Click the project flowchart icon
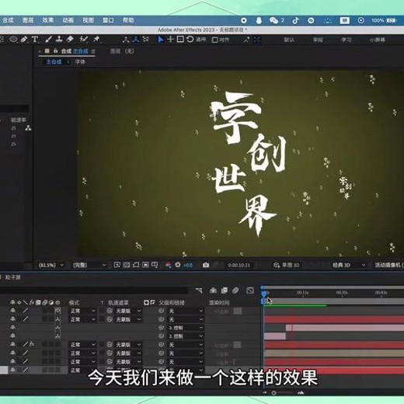The image size is (404, 404). [28, 127]
